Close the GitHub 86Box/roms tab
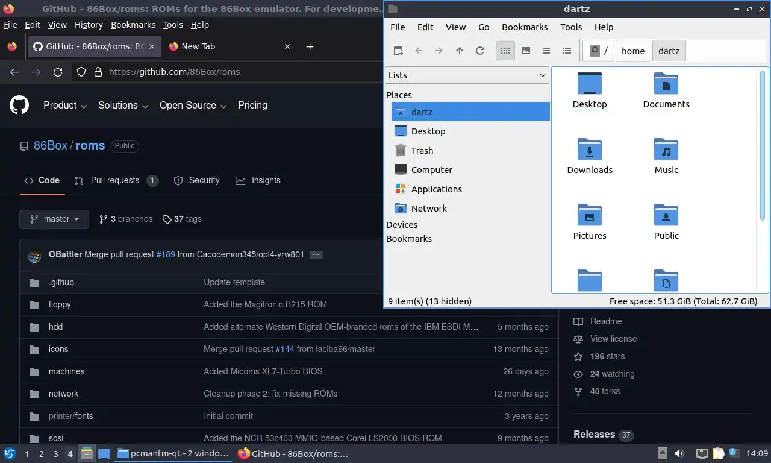Viewport: 771px width, 463px height. [152, 46]
